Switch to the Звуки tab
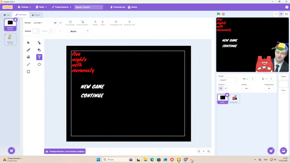Viewport: 290px width, 163px height. (x=36, y=15)
